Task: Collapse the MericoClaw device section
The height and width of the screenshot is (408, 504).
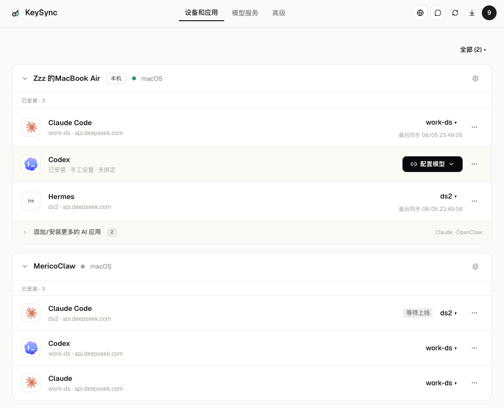Action: (x=25, y=267)
